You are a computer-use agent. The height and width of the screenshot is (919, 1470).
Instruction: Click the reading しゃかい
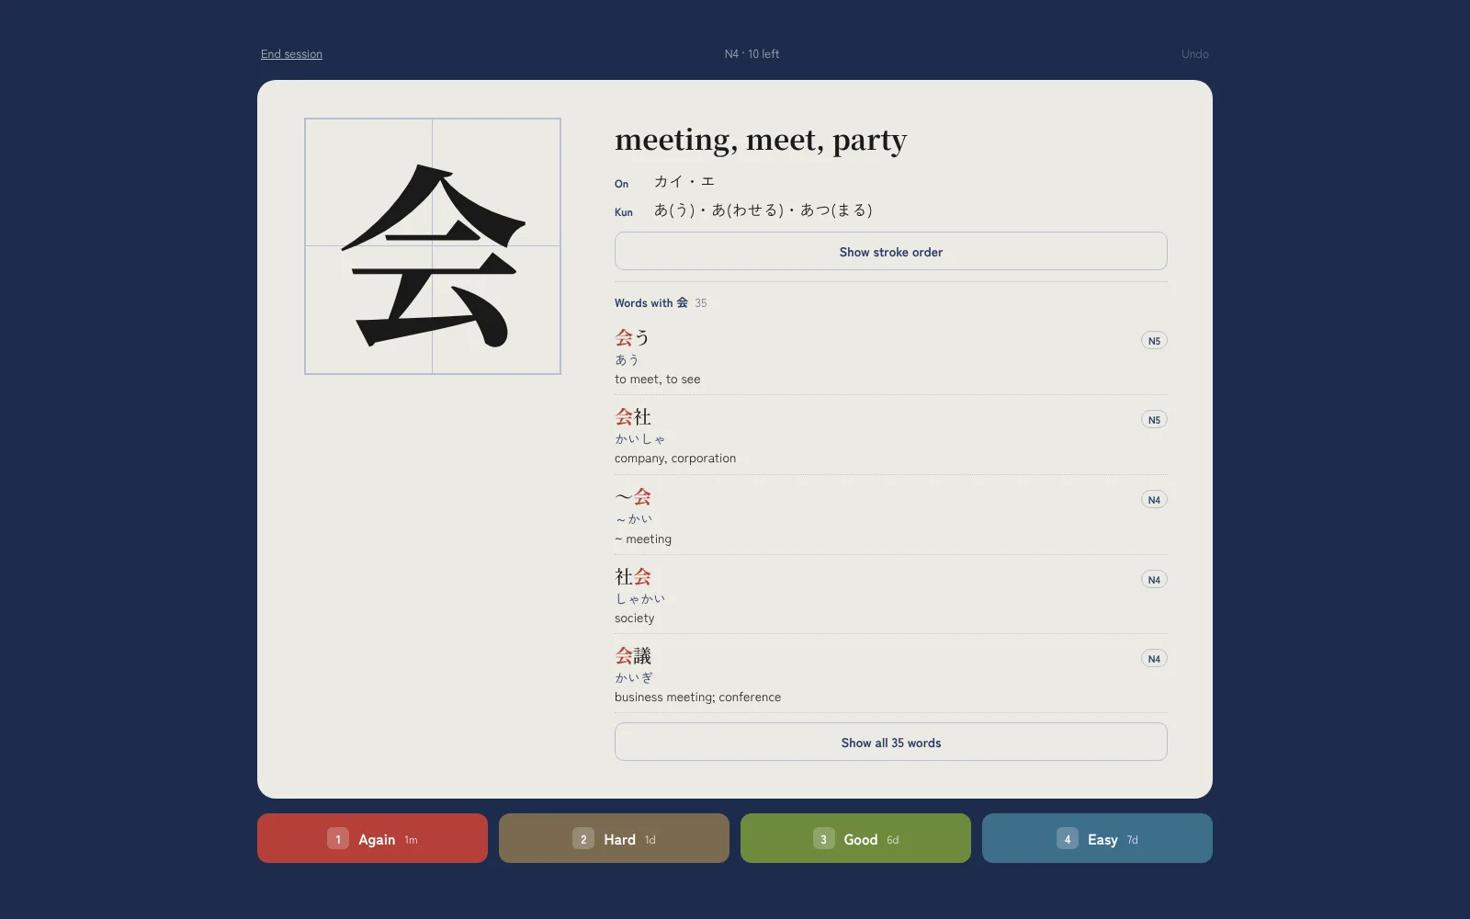pyautogui.click(x=640, y=599)
